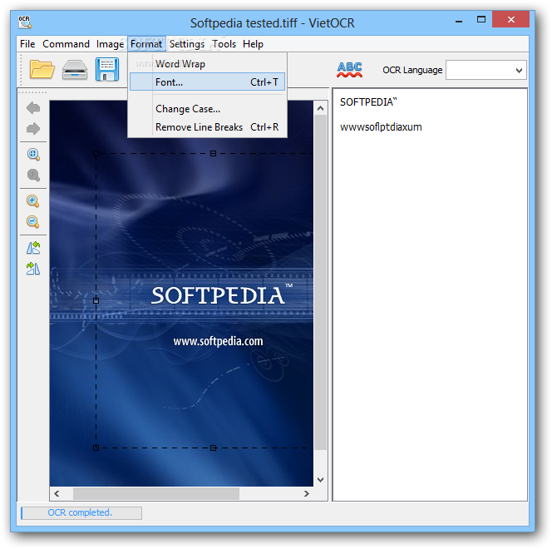
Task: Open the Command menu
Action: 66,44
